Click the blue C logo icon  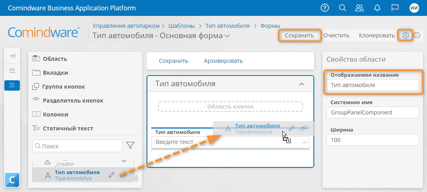pos(12,180)
